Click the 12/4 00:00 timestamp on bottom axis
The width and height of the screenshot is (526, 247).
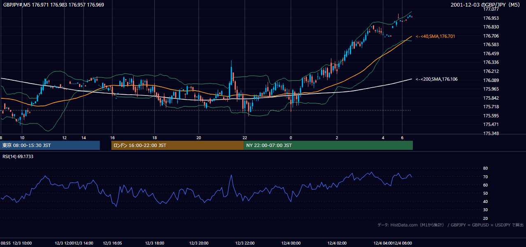tap(291, 243)
